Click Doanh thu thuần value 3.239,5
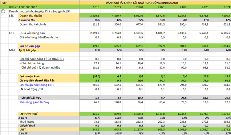 pyautogui.click(x=95, y=16)
